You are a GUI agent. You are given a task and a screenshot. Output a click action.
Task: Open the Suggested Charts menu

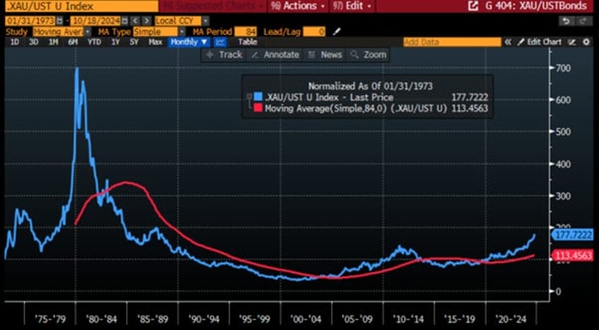point(213,6)
